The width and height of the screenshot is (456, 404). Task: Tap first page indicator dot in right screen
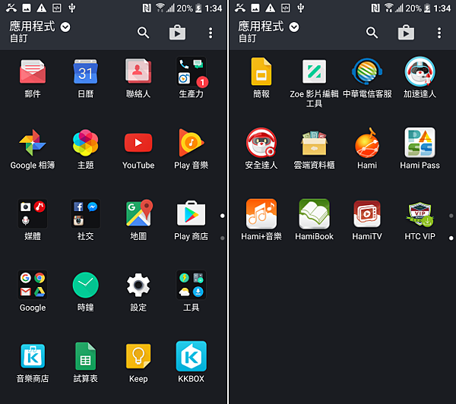tap(451, 216)
